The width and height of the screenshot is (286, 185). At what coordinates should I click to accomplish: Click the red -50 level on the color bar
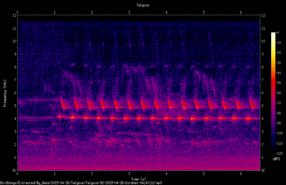click(273, 83)
